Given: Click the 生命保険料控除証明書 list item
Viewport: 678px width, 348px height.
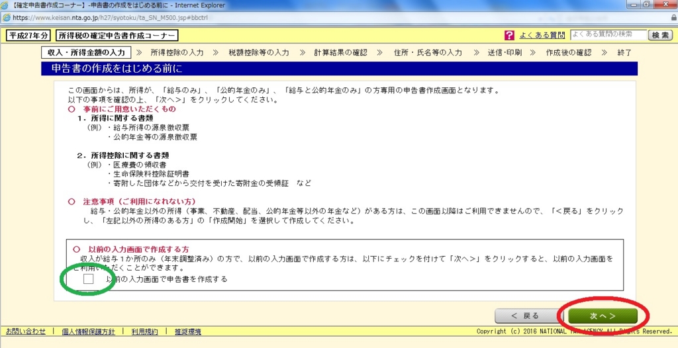Looking at the screenshot, I should pyautogui.click(x=150, y=174).
